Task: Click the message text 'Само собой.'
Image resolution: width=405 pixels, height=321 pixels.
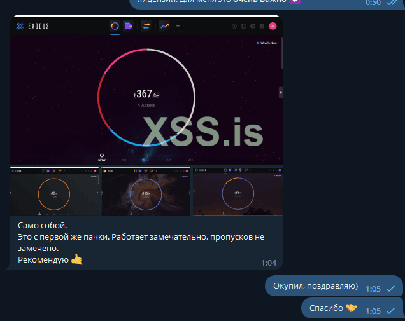Action: pos(43,226)
